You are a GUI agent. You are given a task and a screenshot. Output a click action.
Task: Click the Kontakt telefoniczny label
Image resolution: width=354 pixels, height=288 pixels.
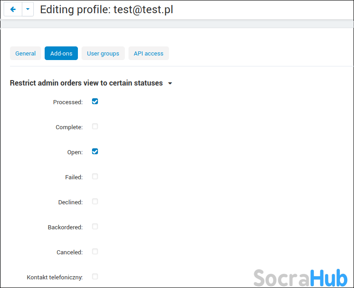55,277
